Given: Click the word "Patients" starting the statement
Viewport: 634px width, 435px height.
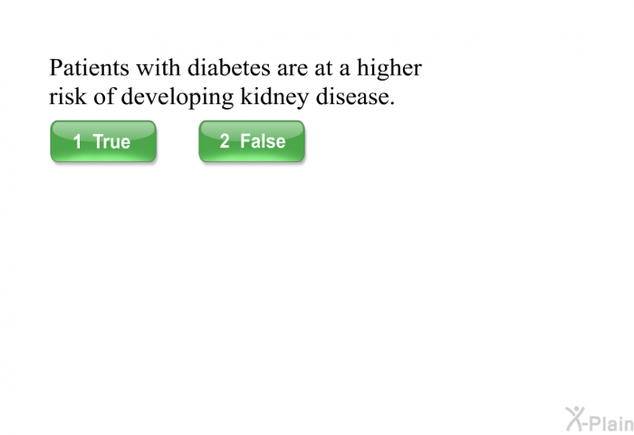Looking at the screenshot, I should point(89,68).
